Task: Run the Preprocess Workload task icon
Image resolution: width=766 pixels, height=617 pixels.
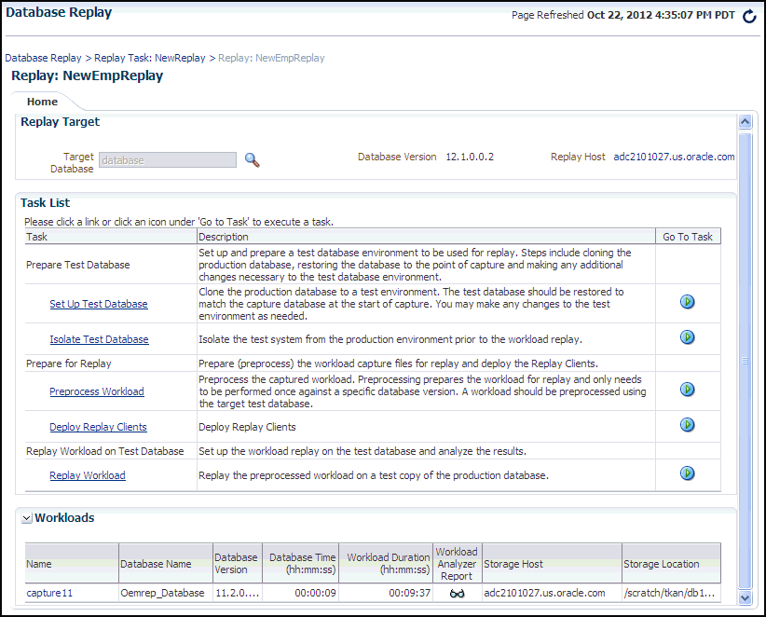Action: click(x=688, y=390)
